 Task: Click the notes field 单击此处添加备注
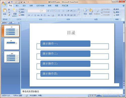[30, 91]
